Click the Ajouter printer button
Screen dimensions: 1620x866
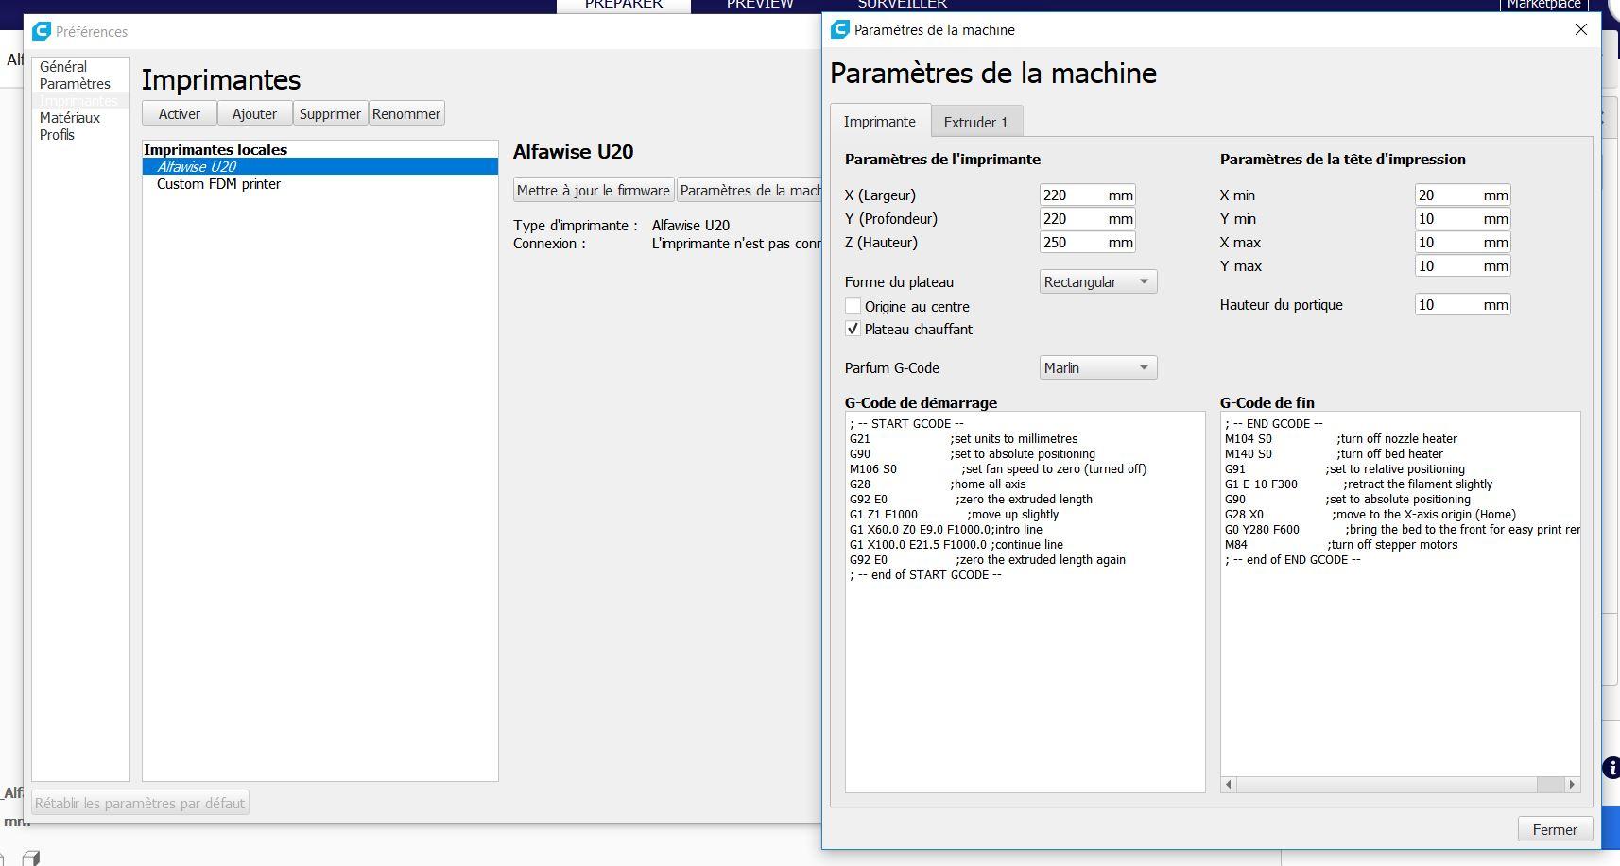pos(255,113)
